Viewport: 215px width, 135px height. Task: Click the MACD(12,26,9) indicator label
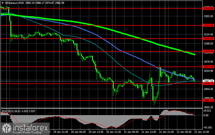coord(11,111)
